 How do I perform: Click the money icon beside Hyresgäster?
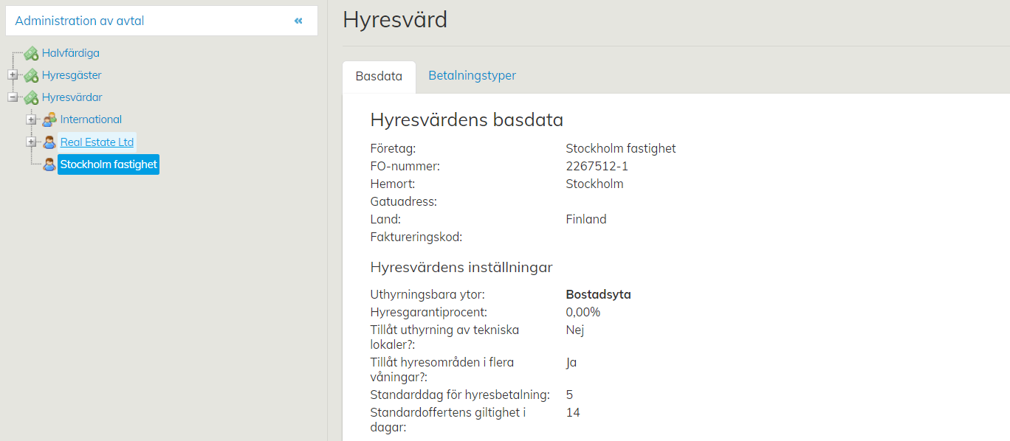pyautogui.click(x=31, y=75)
